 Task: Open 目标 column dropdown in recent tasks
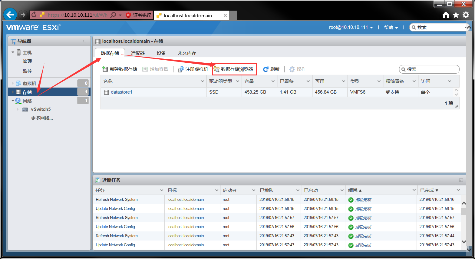pos(217,190)
